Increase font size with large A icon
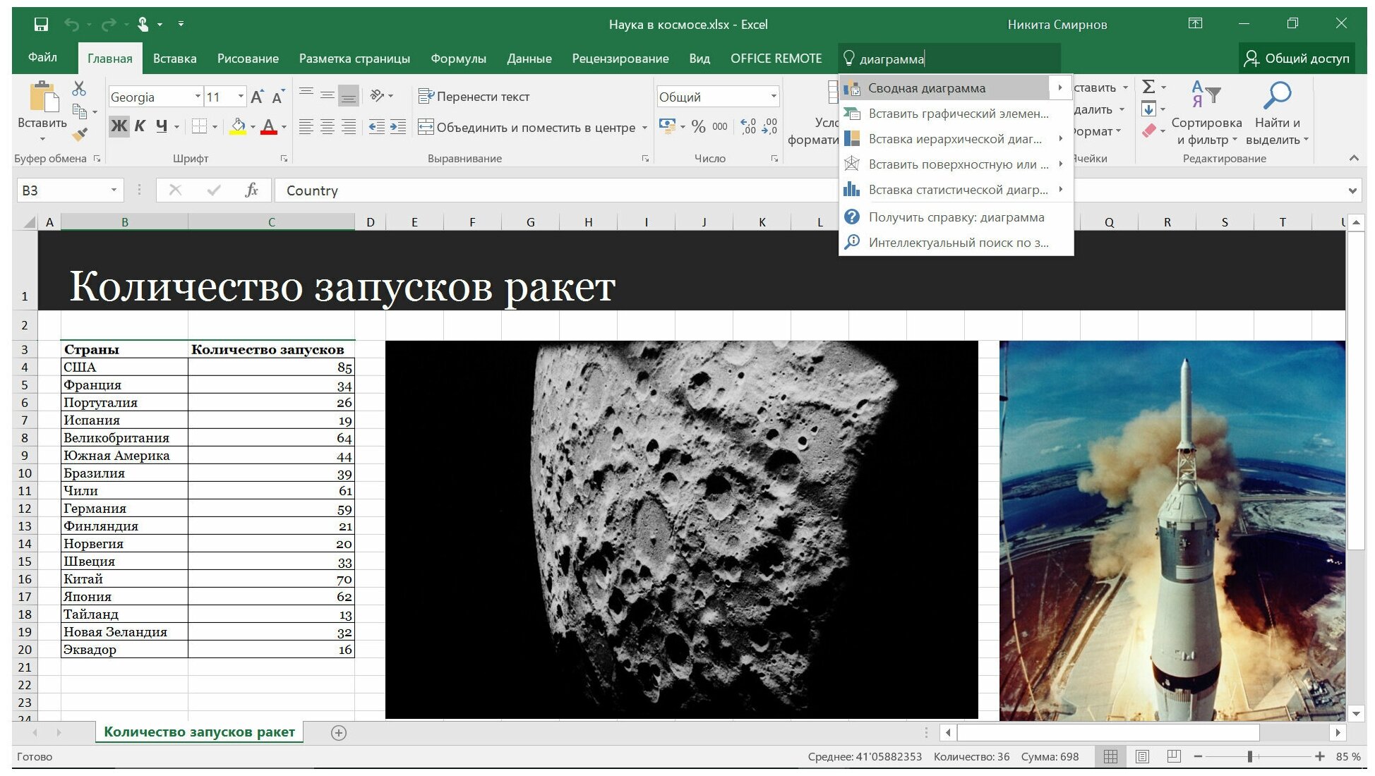1375x776 pixels. pos(257,97)
